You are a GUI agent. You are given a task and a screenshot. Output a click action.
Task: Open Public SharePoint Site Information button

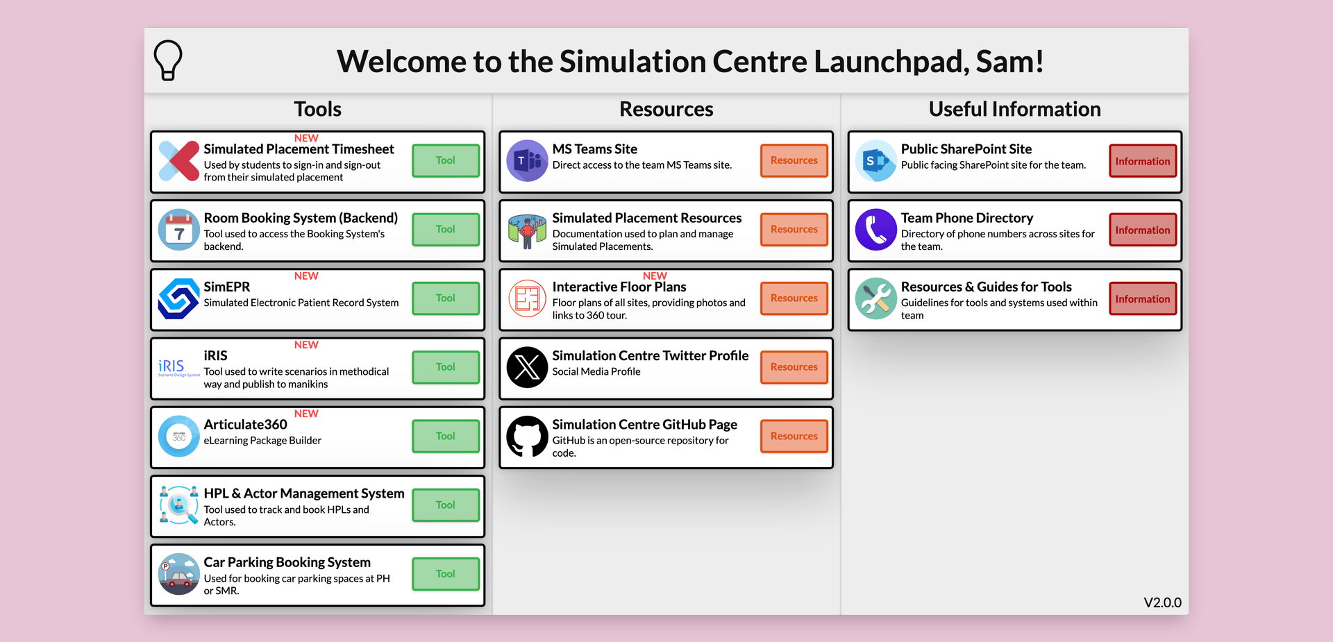[x=1143, y=161]
